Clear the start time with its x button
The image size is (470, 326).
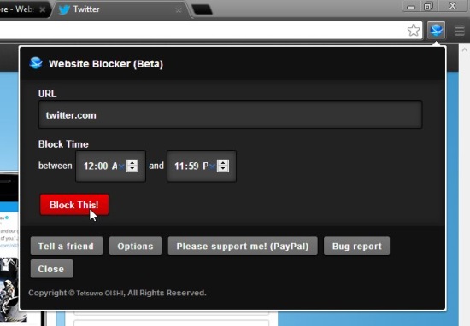(x=121, y=166)
